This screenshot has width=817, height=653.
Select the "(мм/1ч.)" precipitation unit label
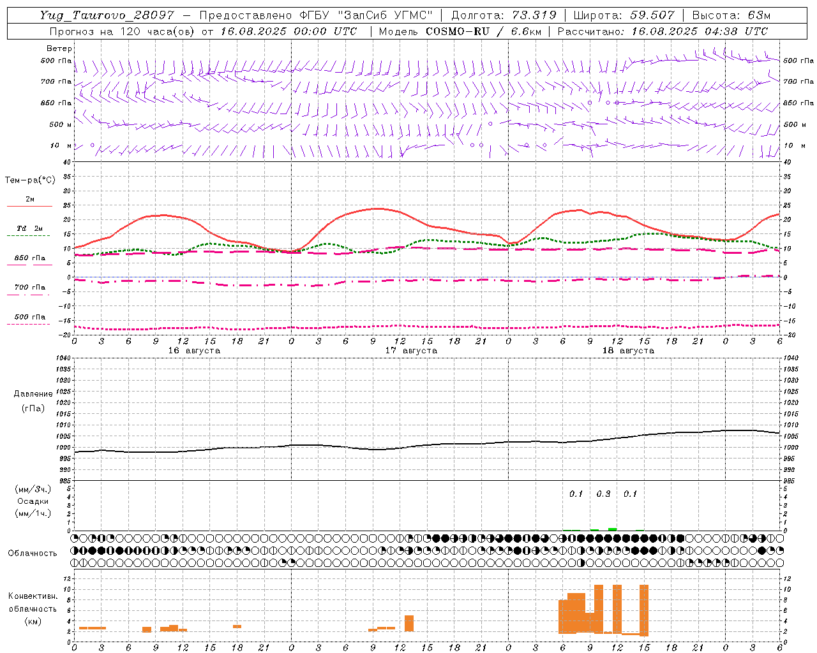[x=33, y=513]
